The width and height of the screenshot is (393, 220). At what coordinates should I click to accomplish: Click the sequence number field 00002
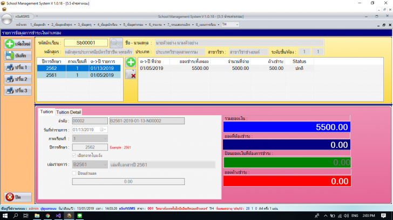(x=90, y=121)
